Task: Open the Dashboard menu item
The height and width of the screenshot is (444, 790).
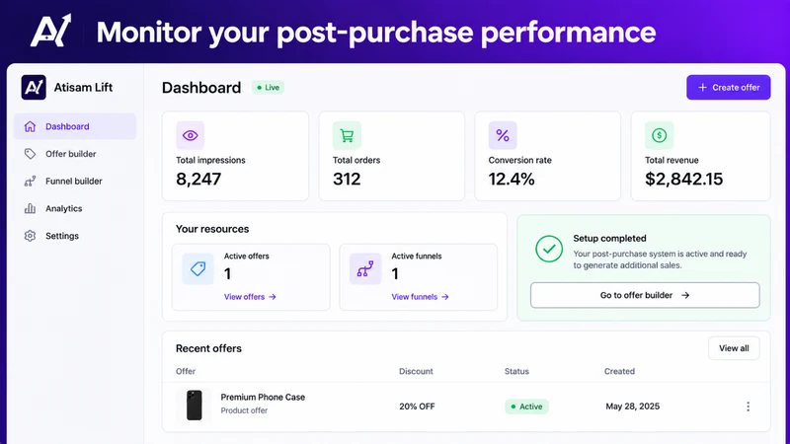Action: pos(75,126)
